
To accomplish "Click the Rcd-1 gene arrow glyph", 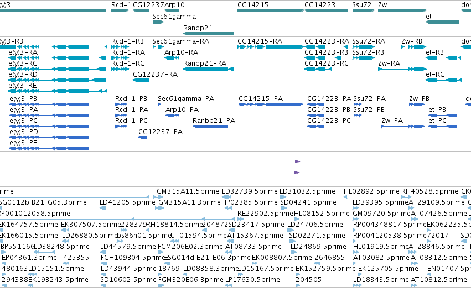I will (x=120, y=10).
